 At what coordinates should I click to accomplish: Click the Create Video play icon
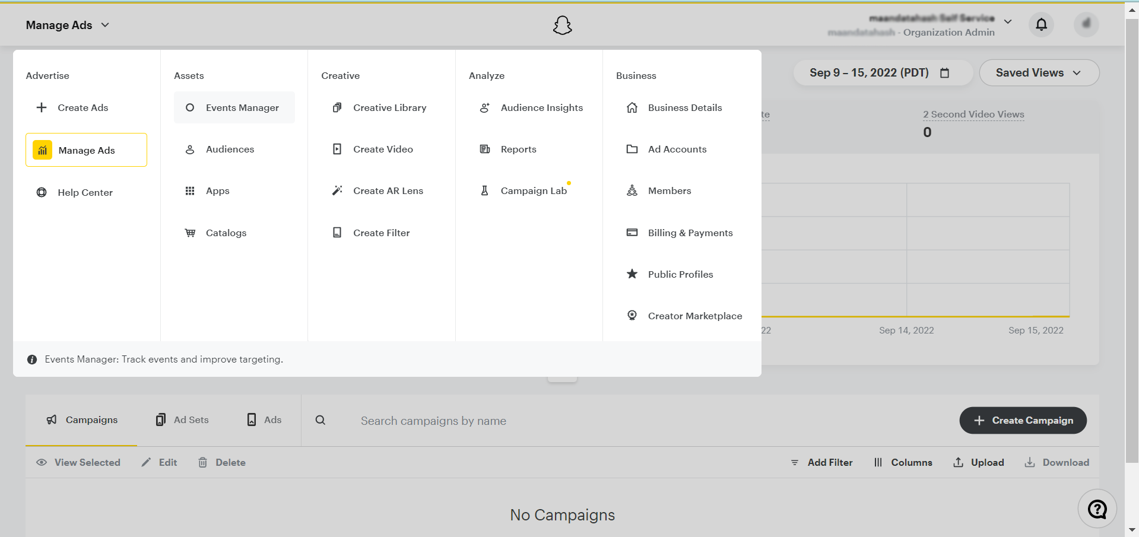tap(337, 149)
